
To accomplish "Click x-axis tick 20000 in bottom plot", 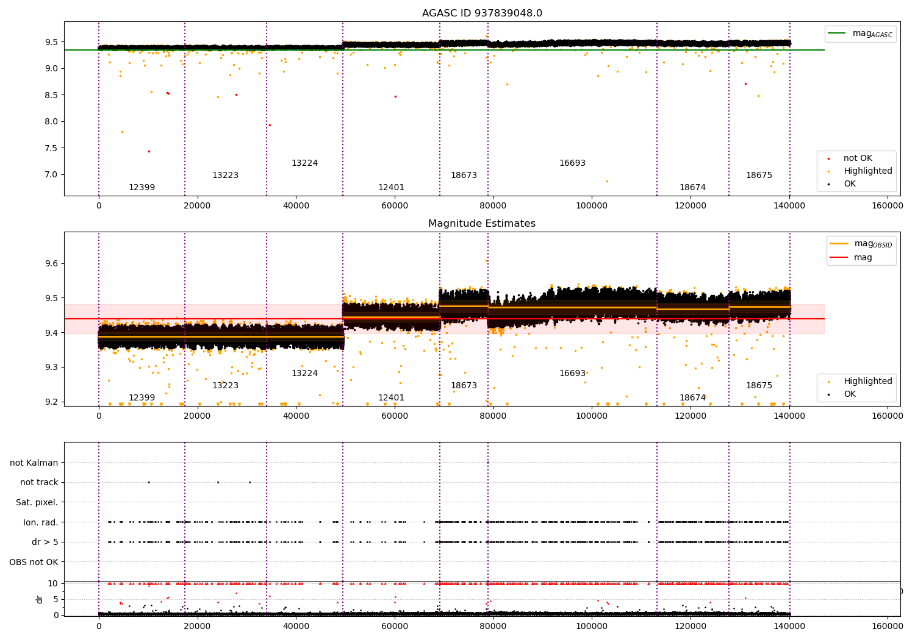I will [x=197, y=627].
